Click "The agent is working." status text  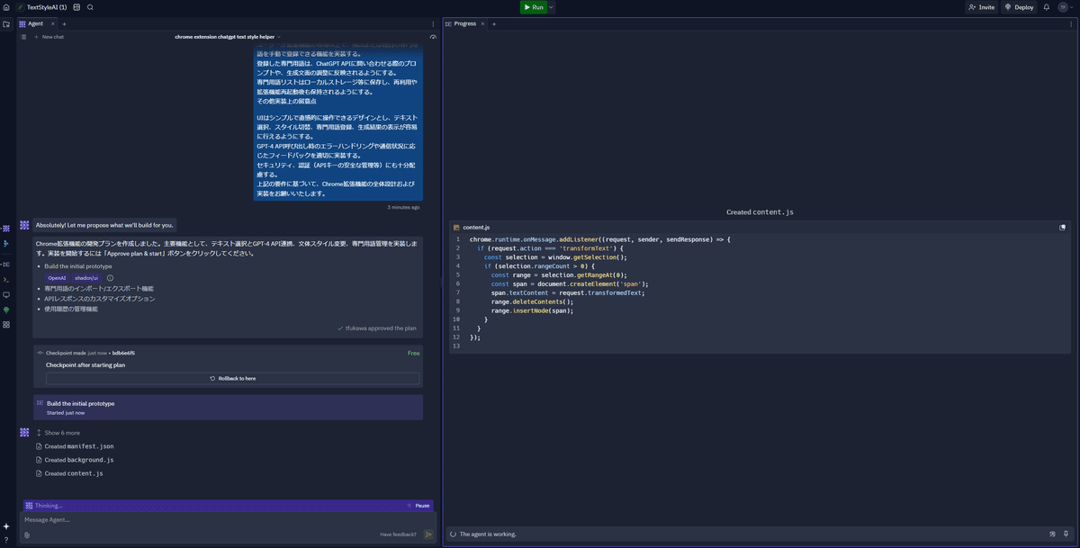tap(488, 535)
